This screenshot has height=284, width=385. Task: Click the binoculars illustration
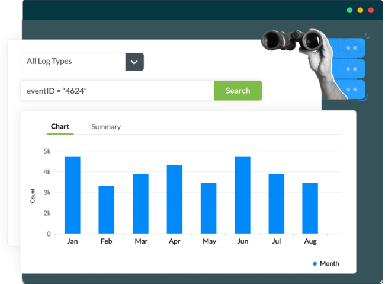point(292,40)
